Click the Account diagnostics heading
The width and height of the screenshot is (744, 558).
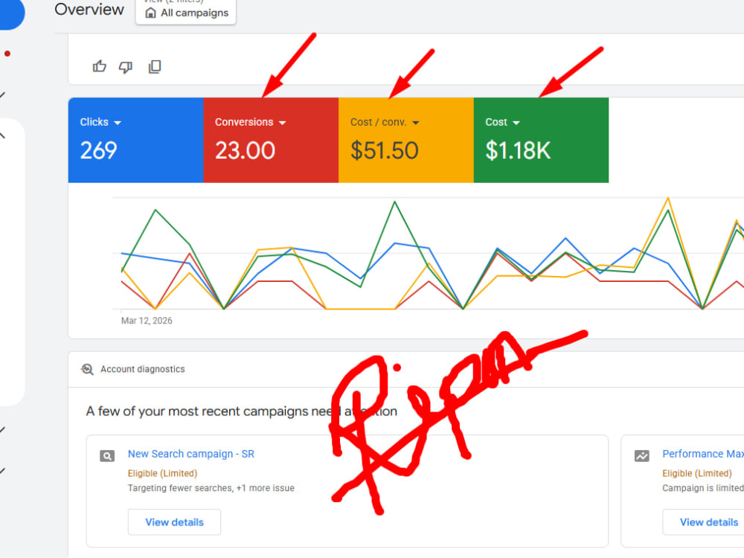pos(142,369)
